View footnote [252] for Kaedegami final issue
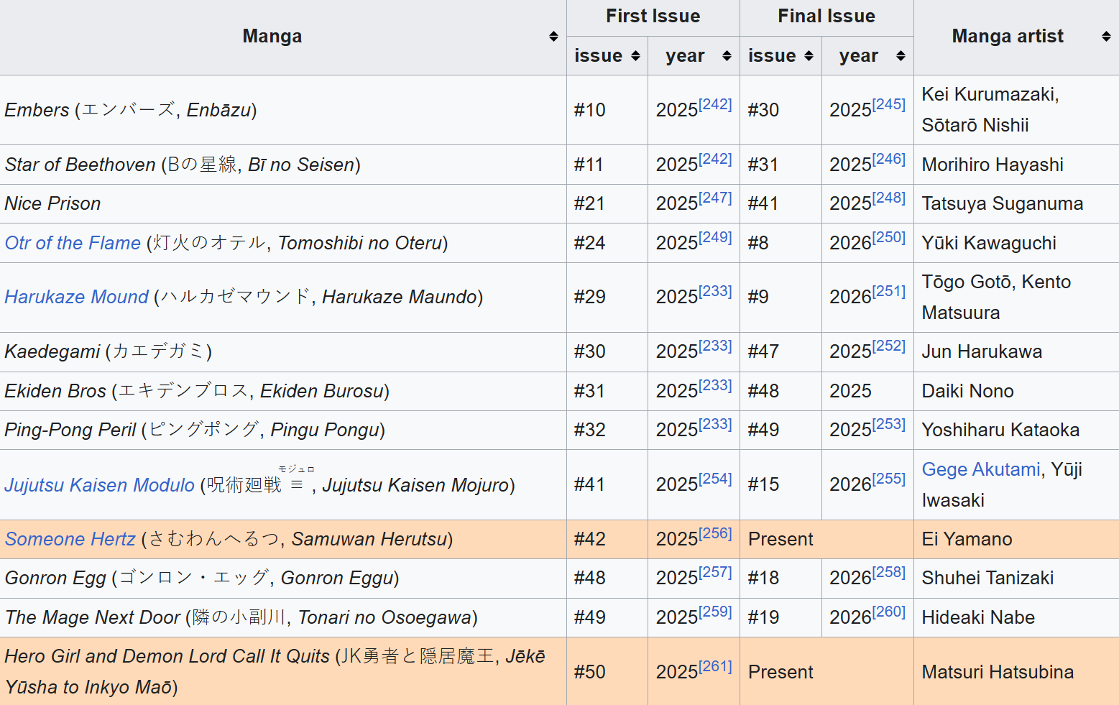Image resolution: width=1119 pixels, height=705 pixels. 889,346
